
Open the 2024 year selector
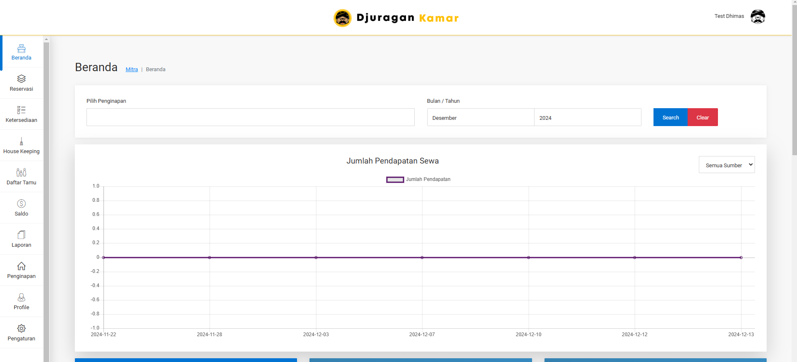coord(587,118)
